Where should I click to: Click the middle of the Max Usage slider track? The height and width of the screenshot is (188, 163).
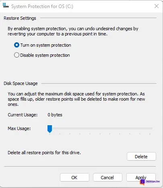click(100, 128)
